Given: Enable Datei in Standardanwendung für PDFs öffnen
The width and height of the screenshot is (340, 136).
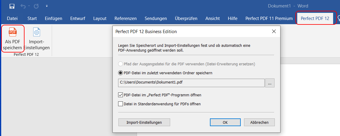Looking at the screenshot, I should (120, 104).
